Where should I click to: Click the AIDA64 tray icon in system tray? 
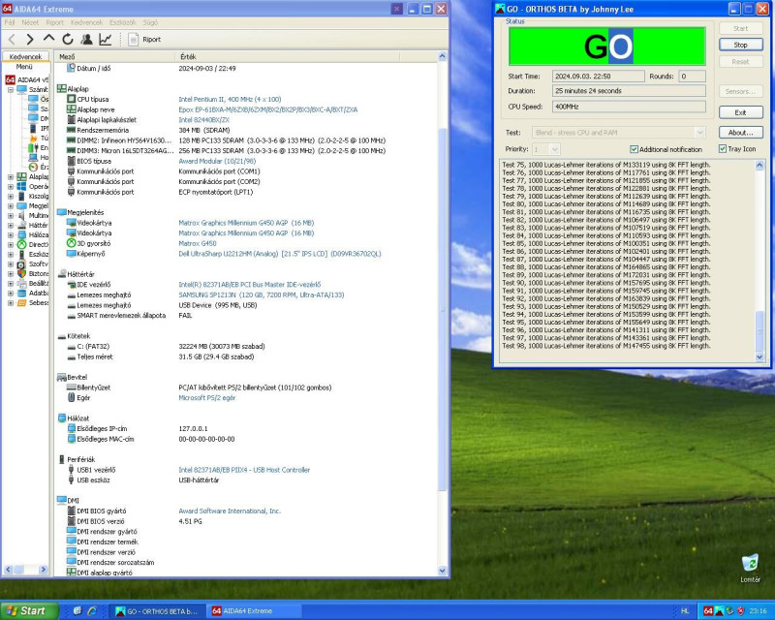click(707, 611)
